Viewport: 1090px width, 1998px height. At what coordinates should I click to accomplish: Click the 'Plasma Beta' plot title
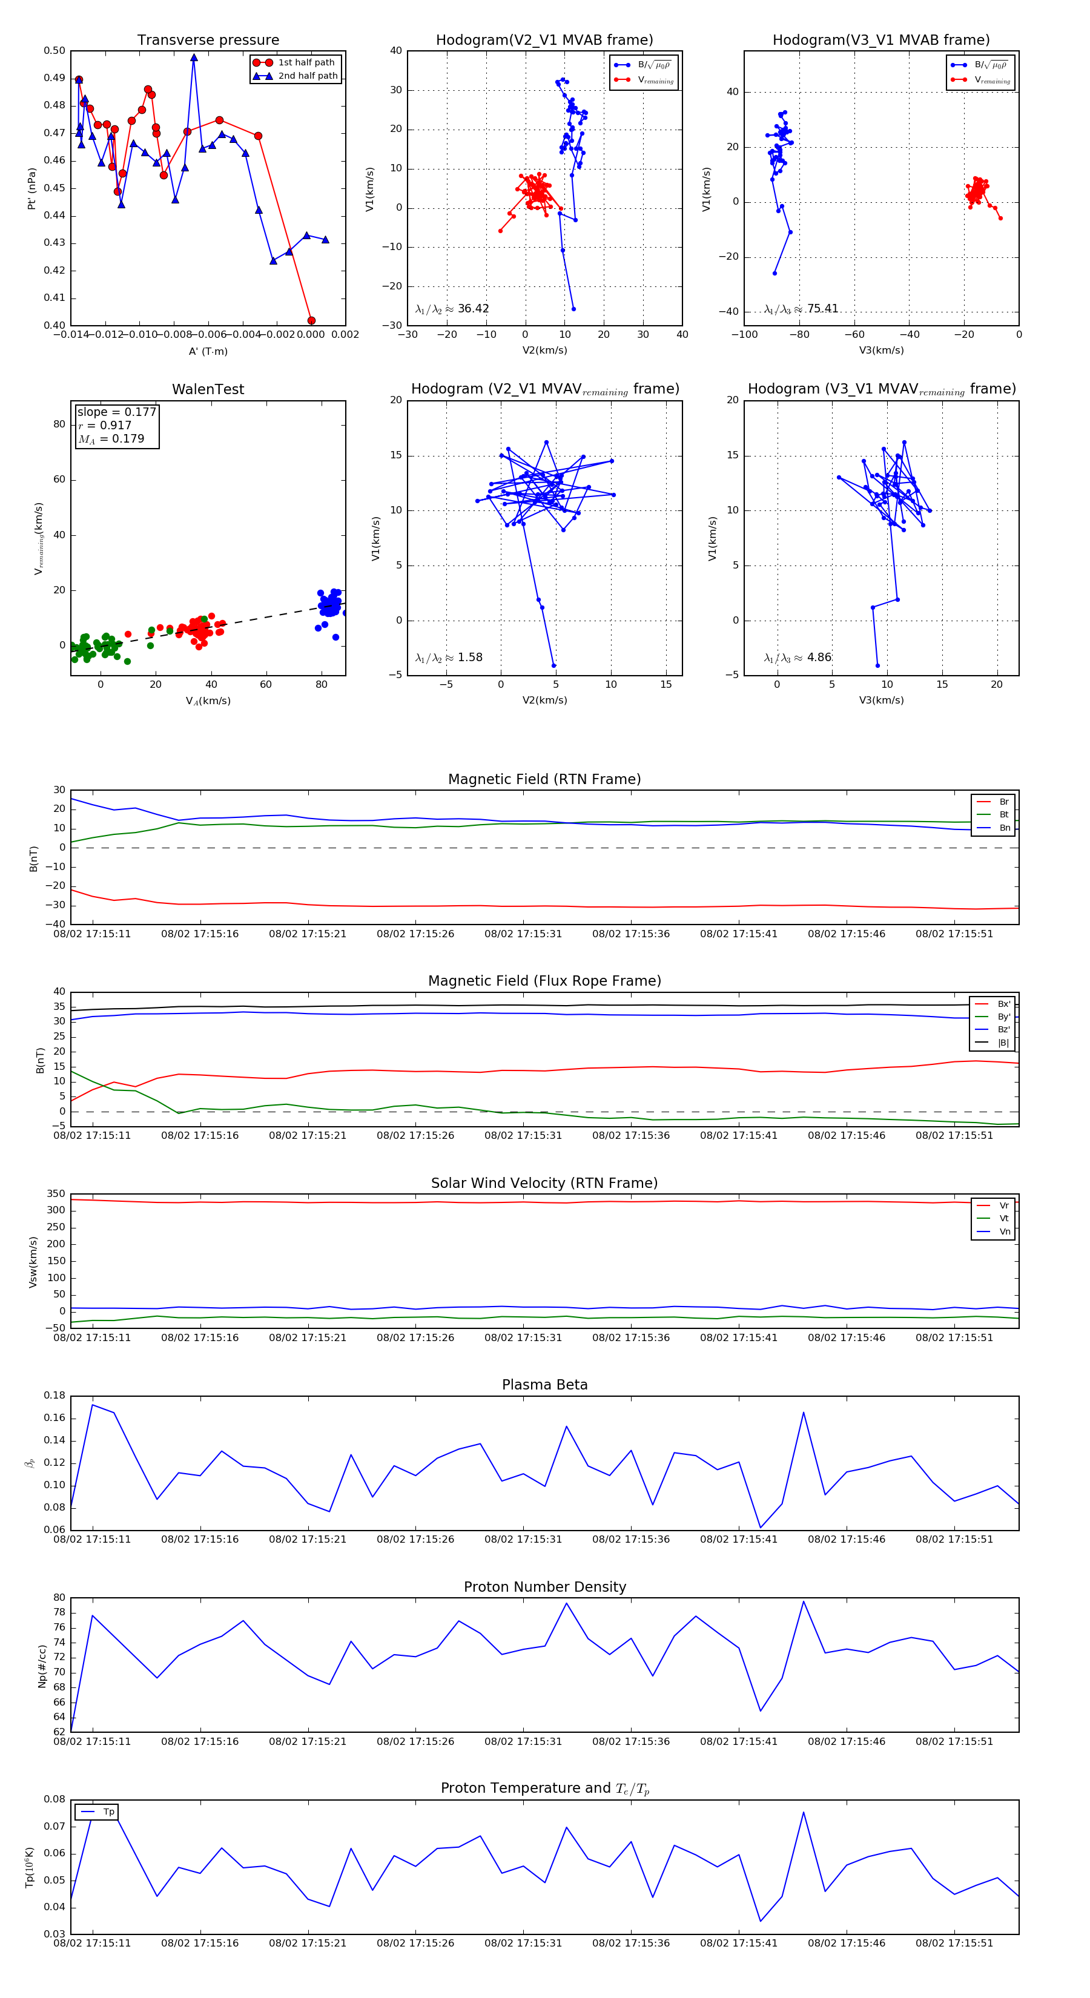544,1385
